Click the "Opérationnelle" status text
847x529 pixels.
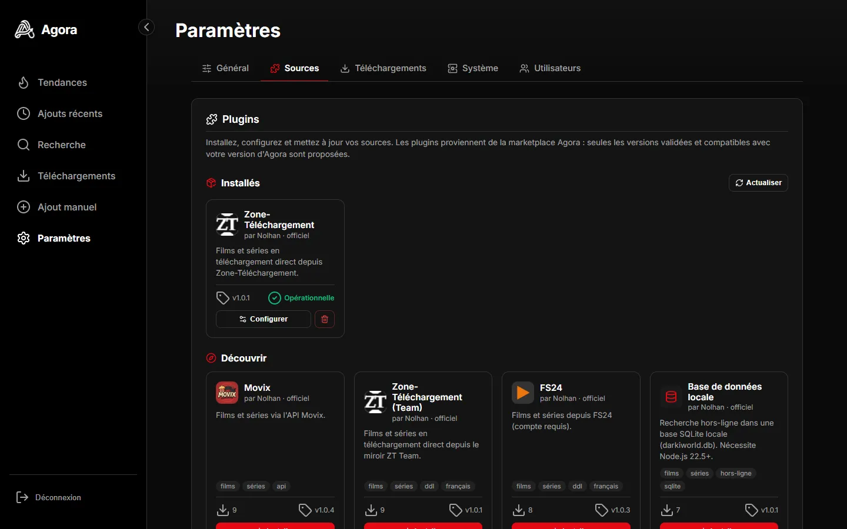point(309,298)
